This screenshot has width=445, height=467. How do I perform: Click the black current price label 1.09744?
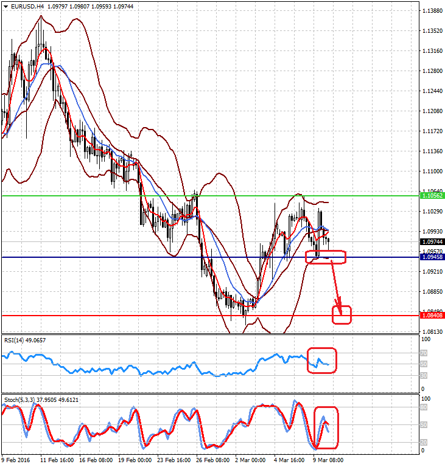(x=432, y=242)
